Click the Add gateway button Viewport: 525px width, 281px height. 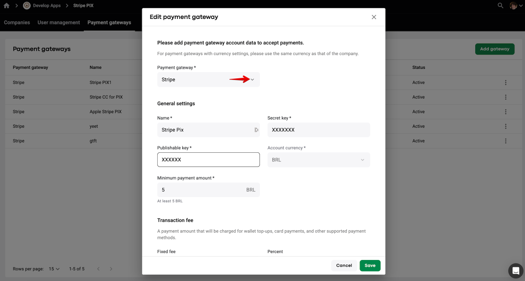494,49
